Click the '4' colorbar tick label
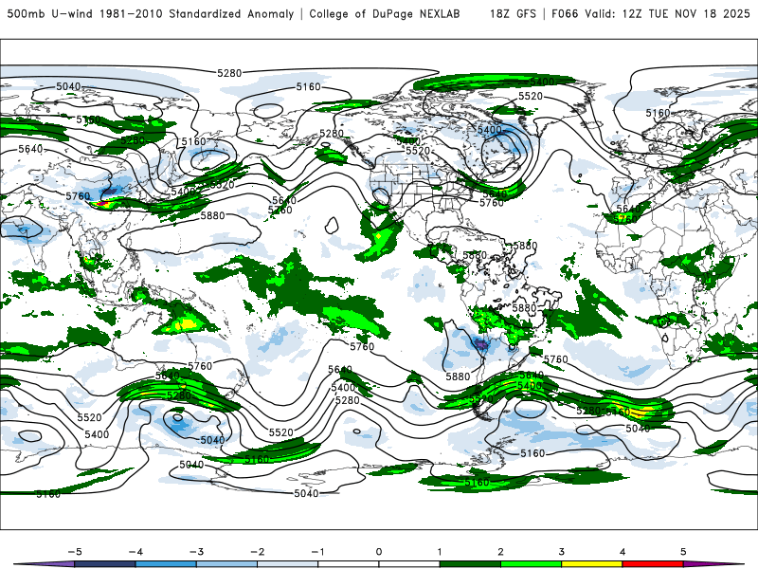 (x=623, y=552)
